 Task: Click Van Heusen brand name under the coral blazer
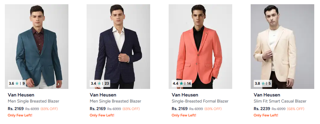click(185, 95)
